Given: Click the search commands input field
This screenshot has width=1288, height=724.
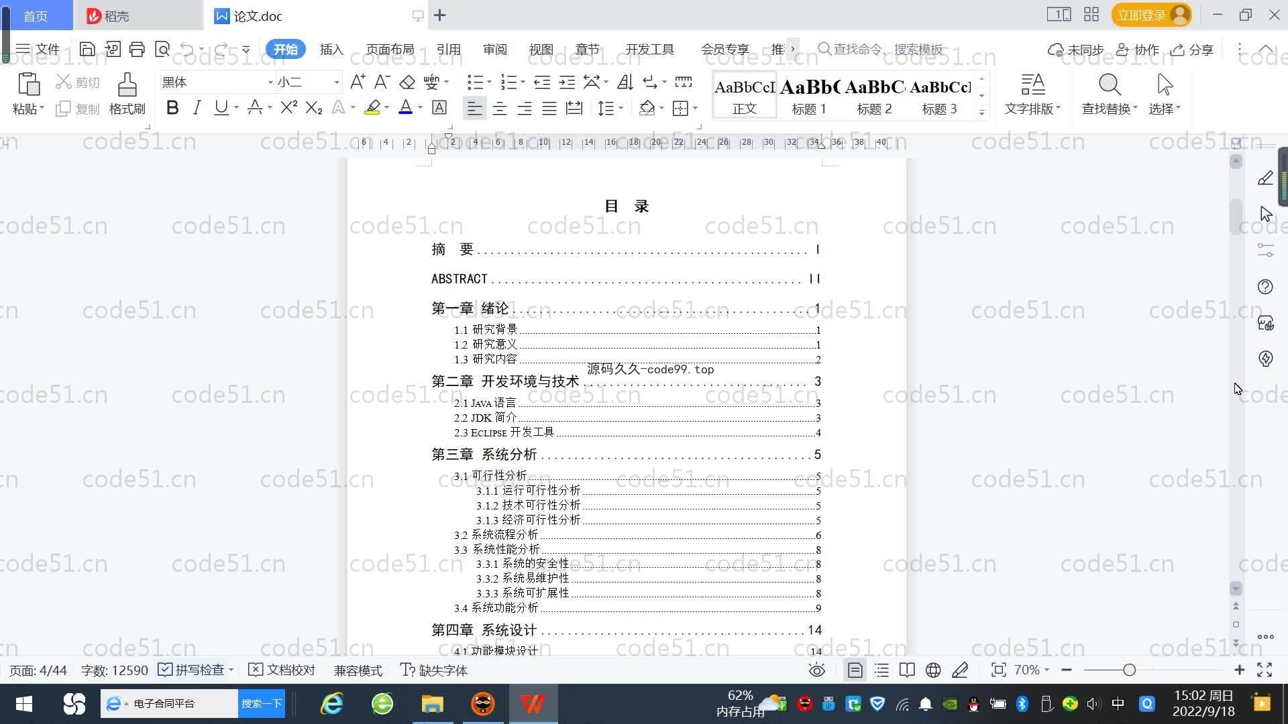Looking at the screenshot, I should 887,49.
